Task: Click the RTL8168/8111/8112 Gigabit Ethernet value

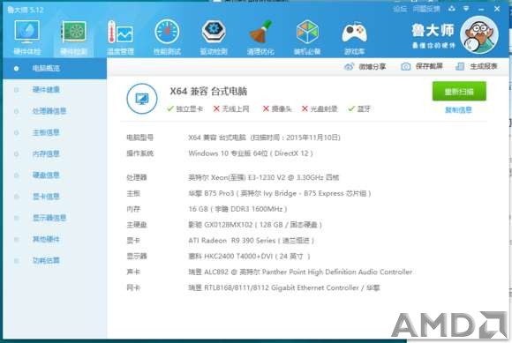Action: click(284, 288)
